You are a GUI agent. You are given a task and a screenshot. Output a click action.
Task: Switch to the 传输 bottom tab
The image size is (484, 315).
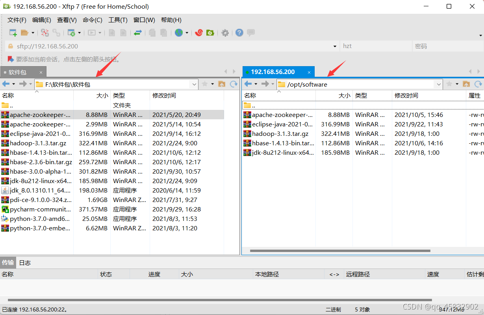coord(8,263)
